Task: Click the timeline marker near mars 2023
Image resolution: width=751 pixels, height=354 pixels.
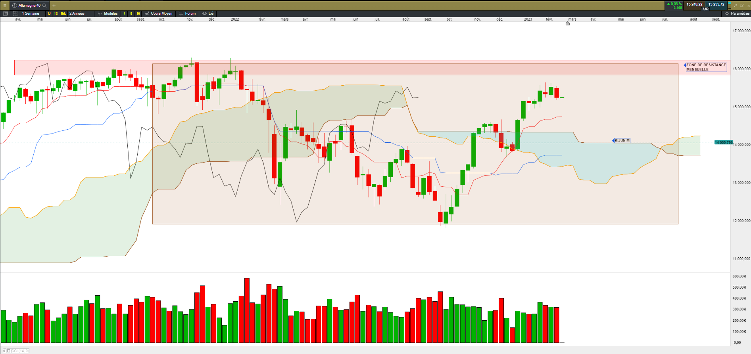Action: (x=568, y=23)
